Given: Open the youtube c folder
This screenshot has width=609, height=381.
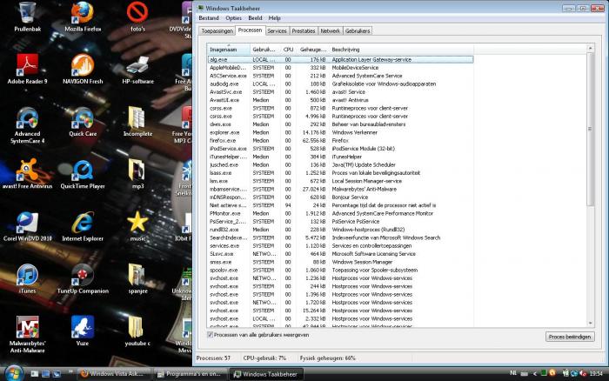Looking at the screenshot, I should tap(137, 331).
